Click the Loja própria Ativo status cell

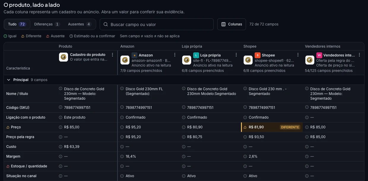(x=210, y=176)
